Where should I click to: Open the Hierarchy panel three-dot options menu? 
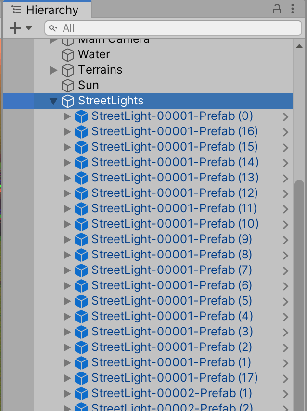coord(293,9)
